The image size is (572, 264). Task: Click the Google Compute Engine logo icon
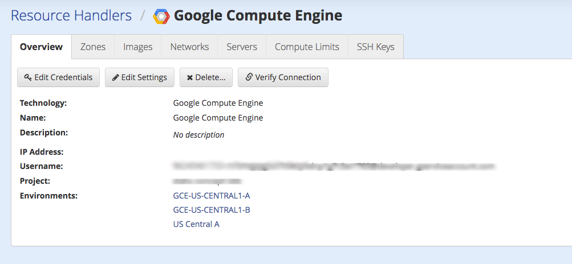pyautogui.click(x=161, y=16)
